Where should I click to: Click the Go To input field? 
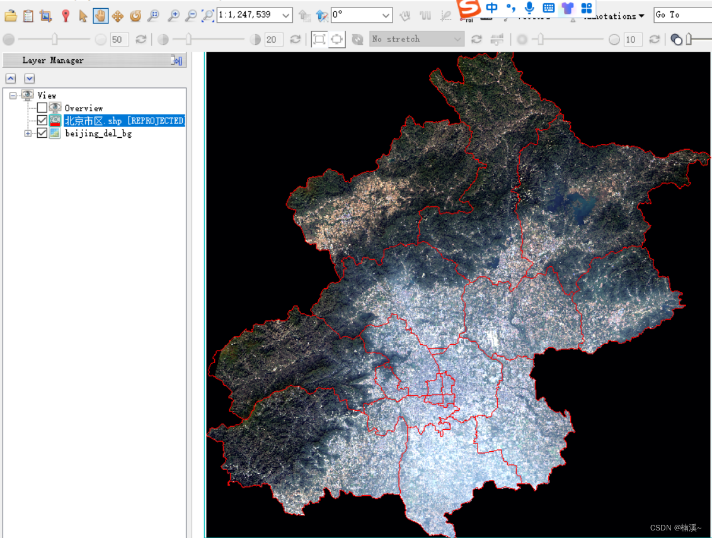click(x=682, y=15)
